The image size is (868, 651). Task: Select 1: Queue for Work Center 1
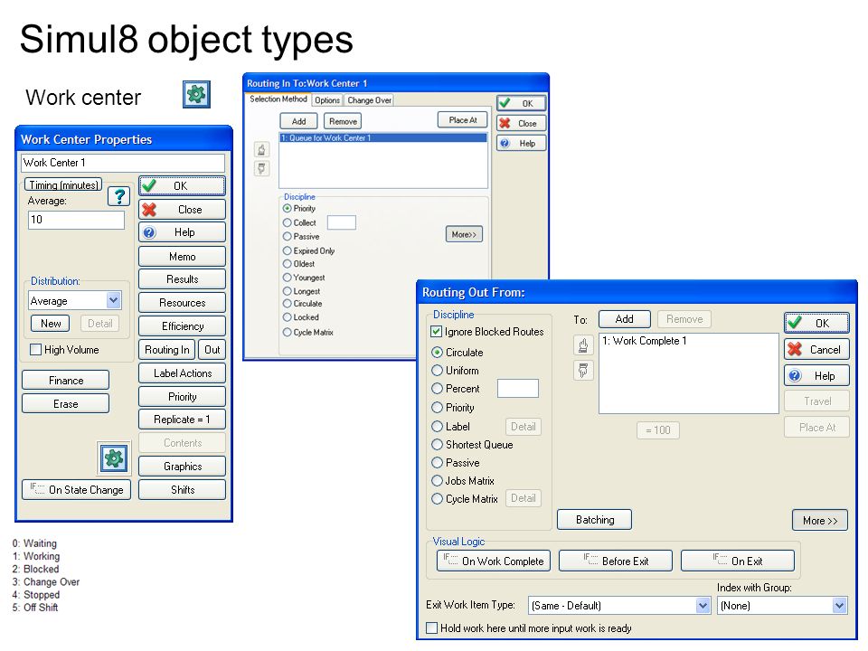(383, 137)
